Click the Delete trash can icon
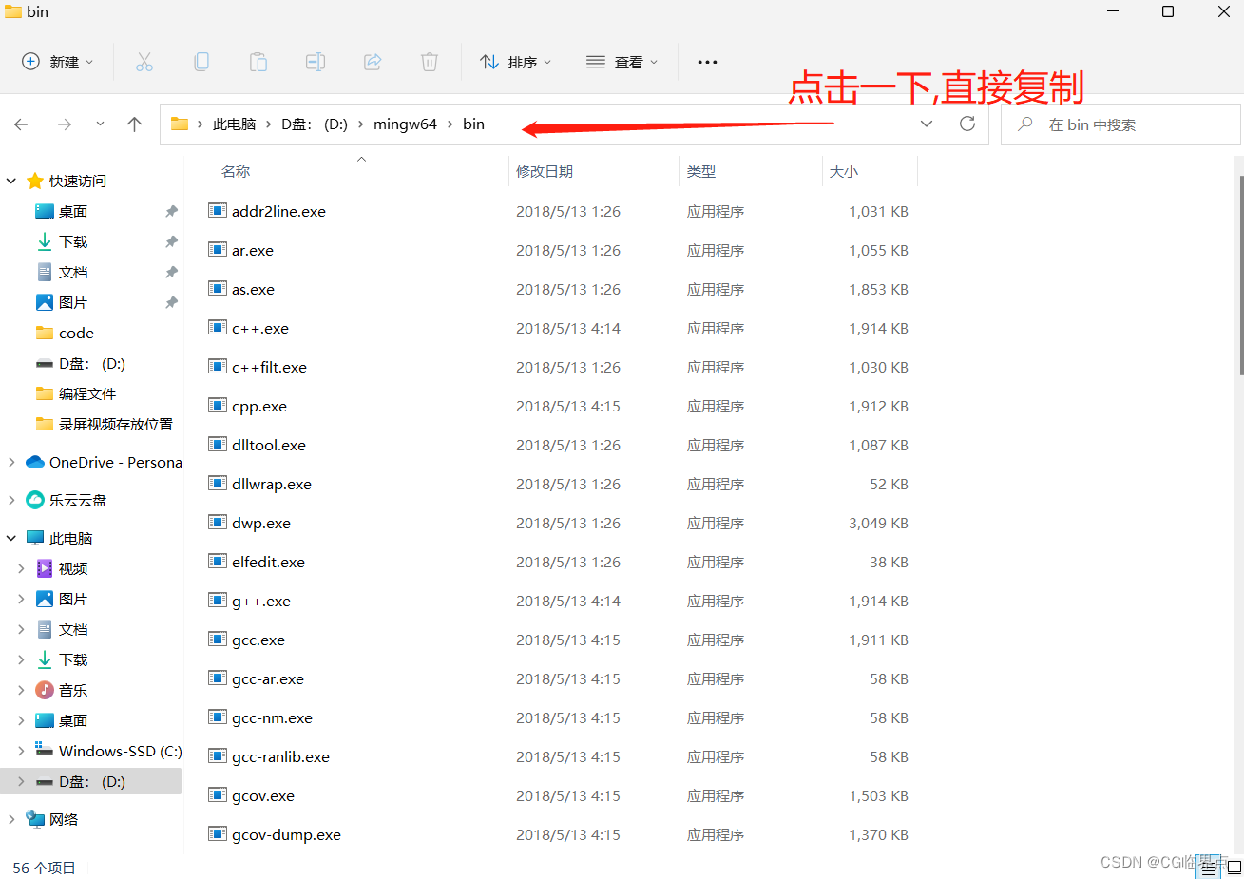Viewport: 1244px width, 879px height. (x=430, y=62)
